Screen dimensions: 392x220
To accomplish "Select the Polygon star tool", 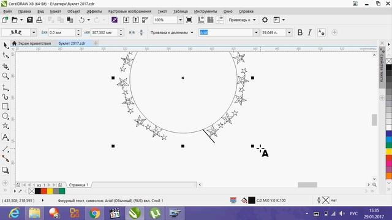I will pyautogui.click(x=6, y=126).
